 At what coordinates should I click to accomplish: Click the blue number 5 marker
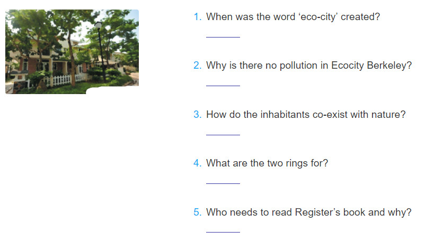click(x=197, y=212)
